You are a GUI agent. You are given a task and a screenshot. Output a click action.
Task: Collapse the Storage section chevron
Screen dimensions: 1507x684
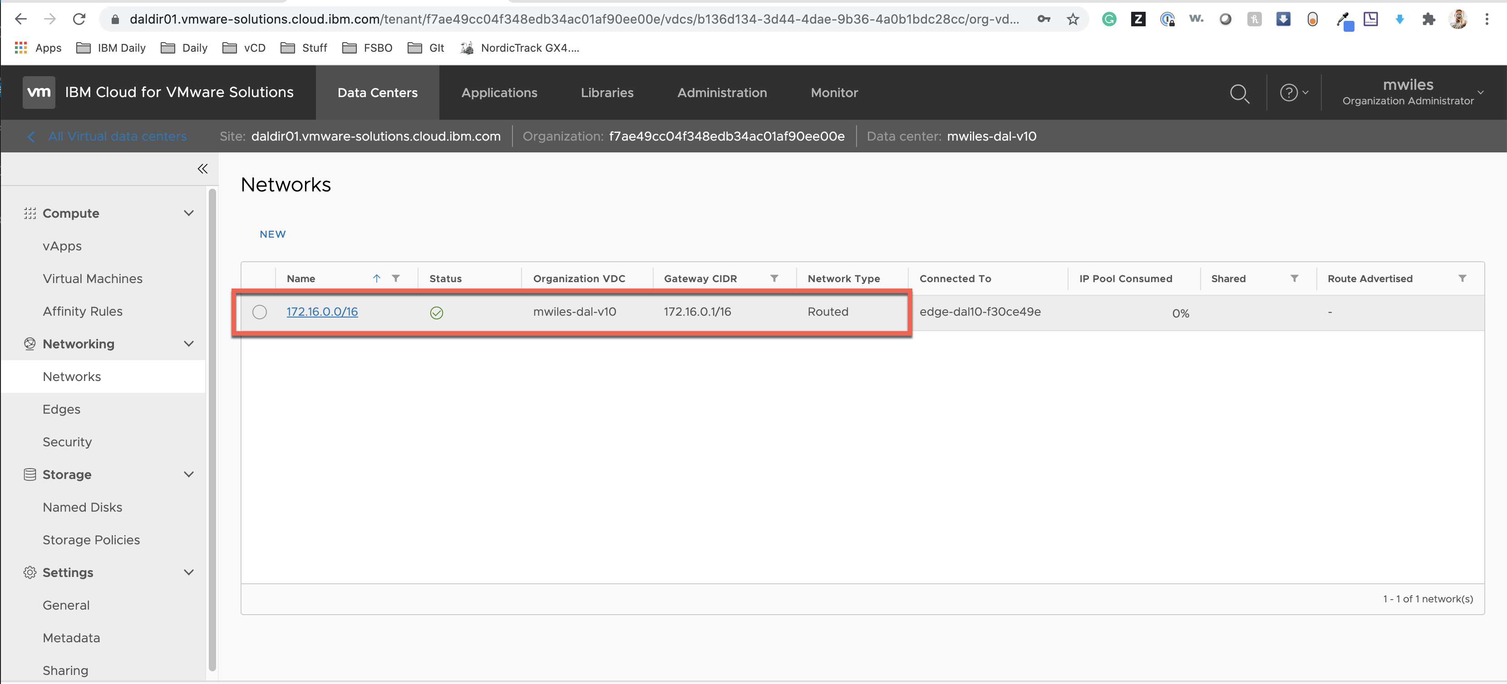[188, 474]
